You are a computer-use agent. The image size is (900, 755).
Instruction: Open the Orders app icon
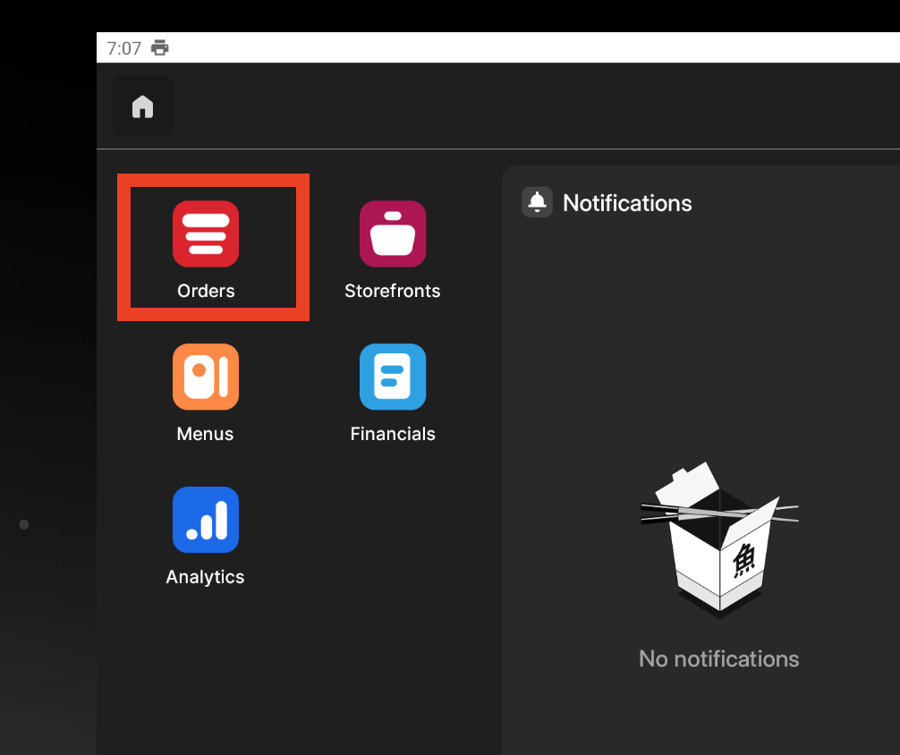tap(206, 233)
